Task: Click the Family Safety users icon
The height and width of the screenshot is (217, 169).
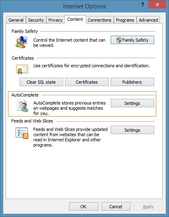Action: point(22,42)
